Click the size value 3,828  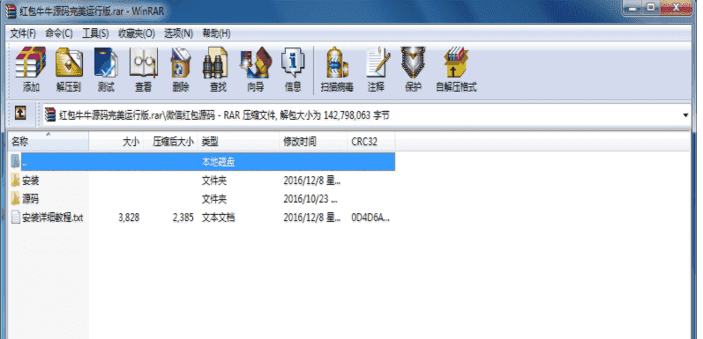(129, 217)
